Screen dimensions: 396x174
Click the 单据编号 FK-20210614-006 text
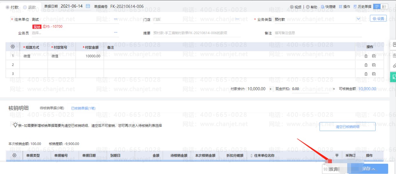[x=127, y=6]
